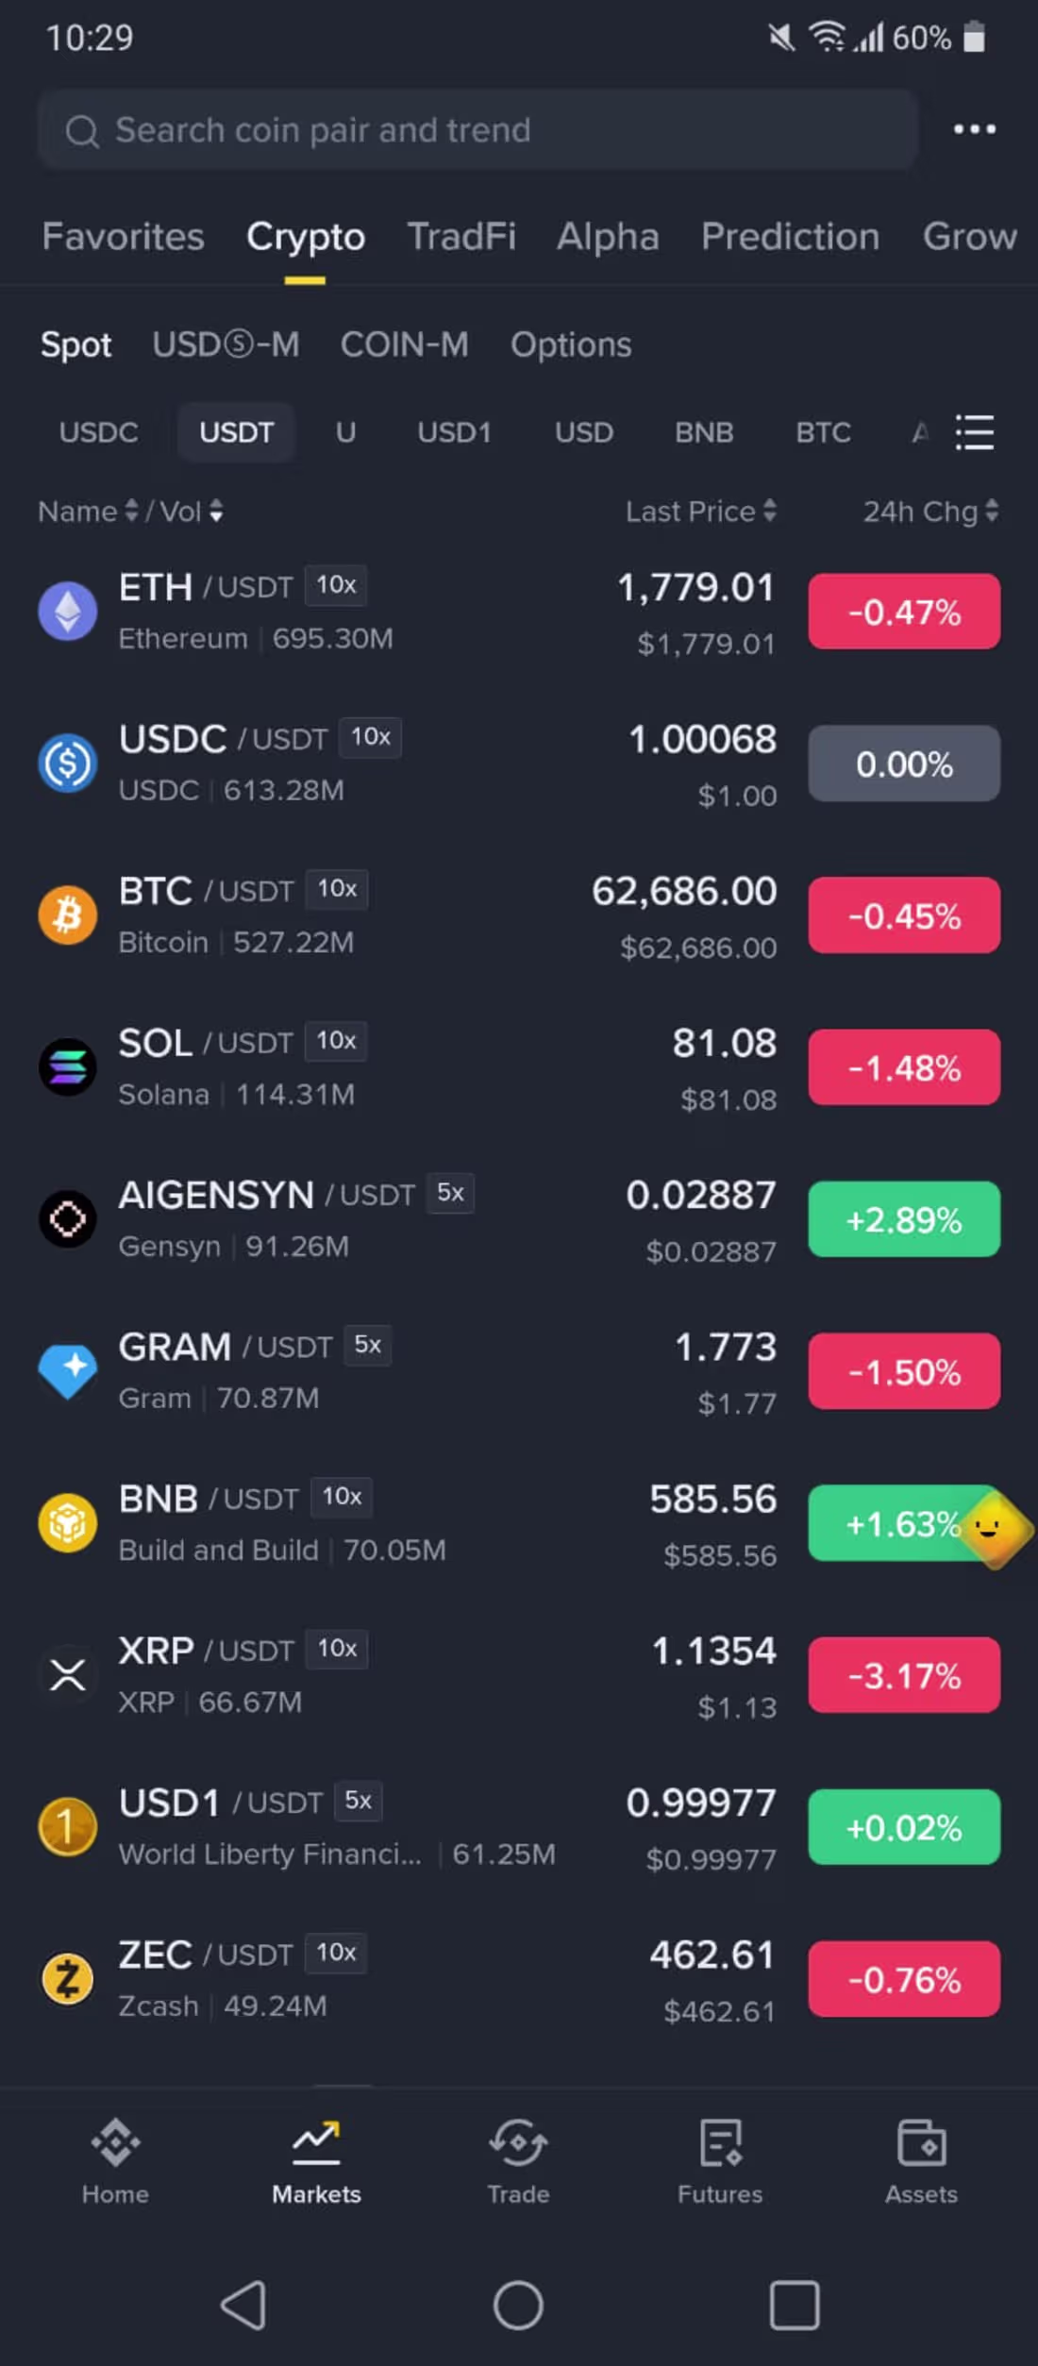The image size is (1038, 2366).
Task: Tap the Android back navigation button
Action: pyautogui.click(x=243, y=2306)
